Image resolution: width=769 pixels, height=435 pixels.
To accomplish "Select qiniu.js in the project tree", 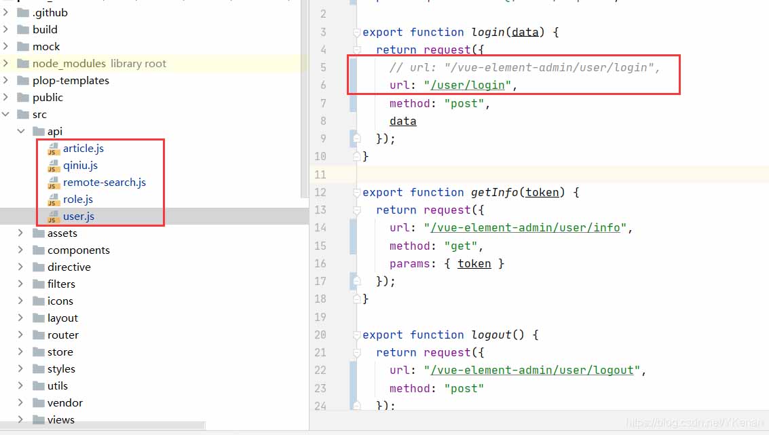I will (x=81, y=166).
